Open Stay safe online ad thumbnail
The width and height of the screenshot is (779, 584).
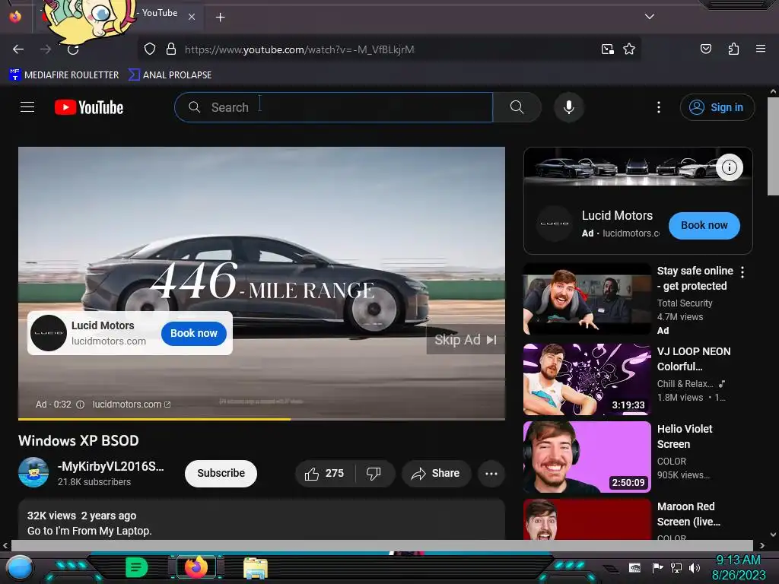click(x=587, y=299)
